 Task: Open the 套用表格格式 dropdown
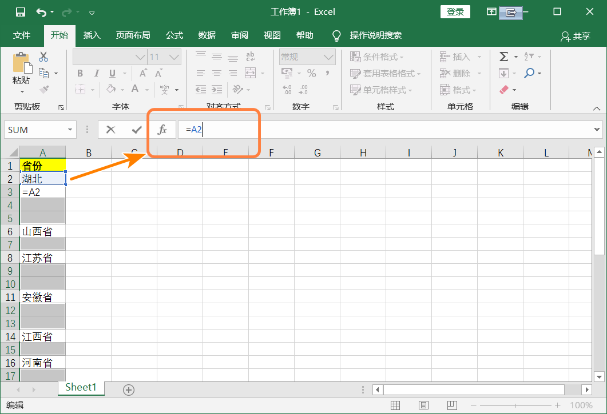(x=385, y=73)
